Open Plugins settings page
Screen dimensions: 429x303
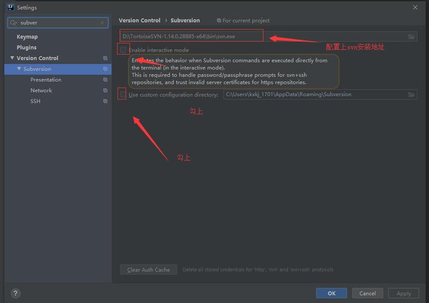coord(27,47)
